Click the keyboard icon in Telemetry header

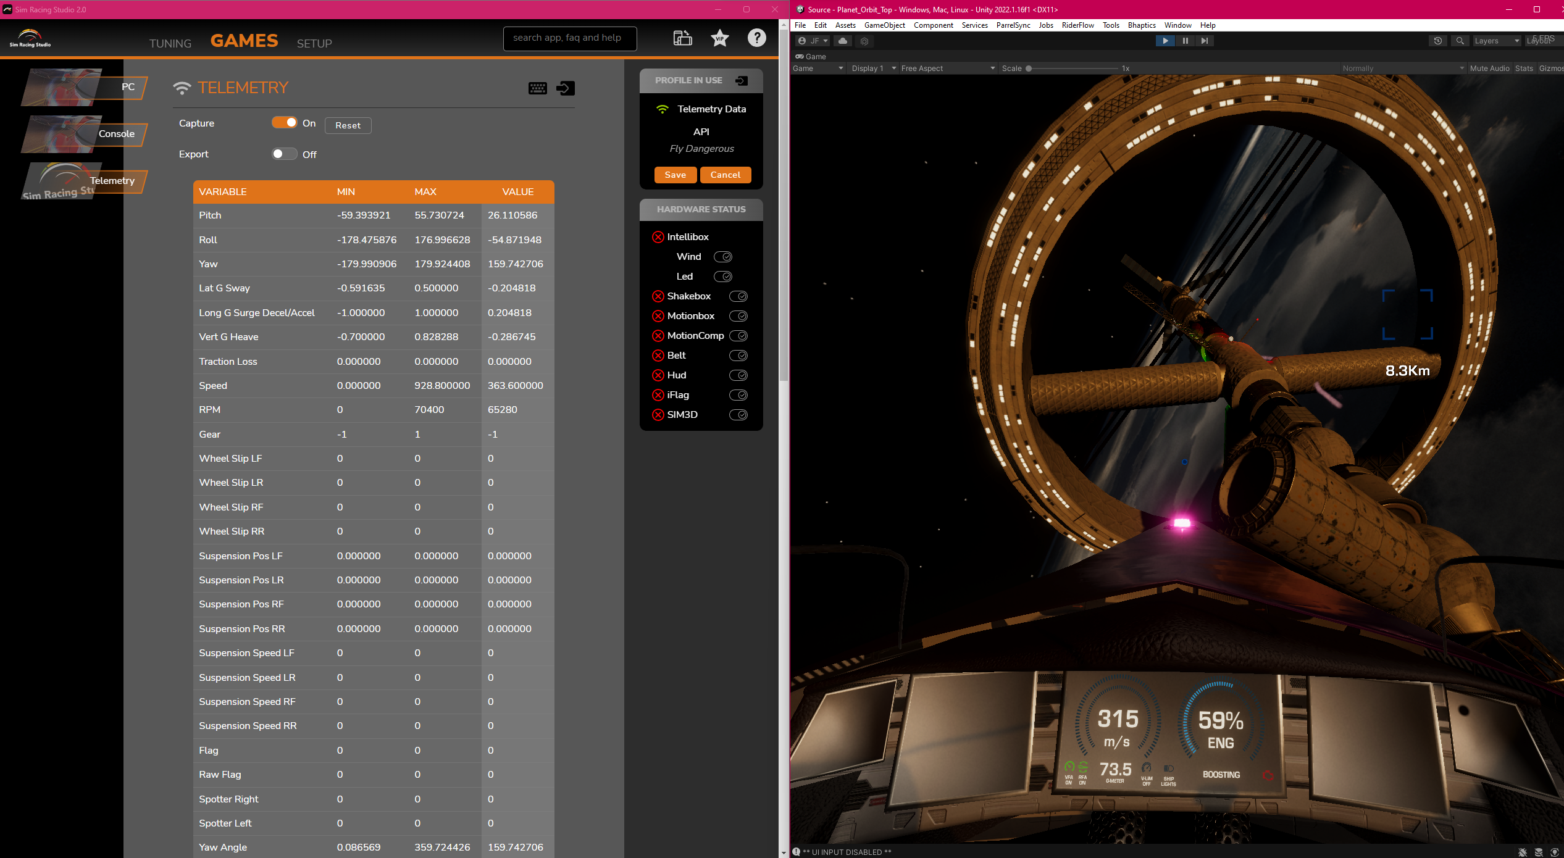click(537, 88)
